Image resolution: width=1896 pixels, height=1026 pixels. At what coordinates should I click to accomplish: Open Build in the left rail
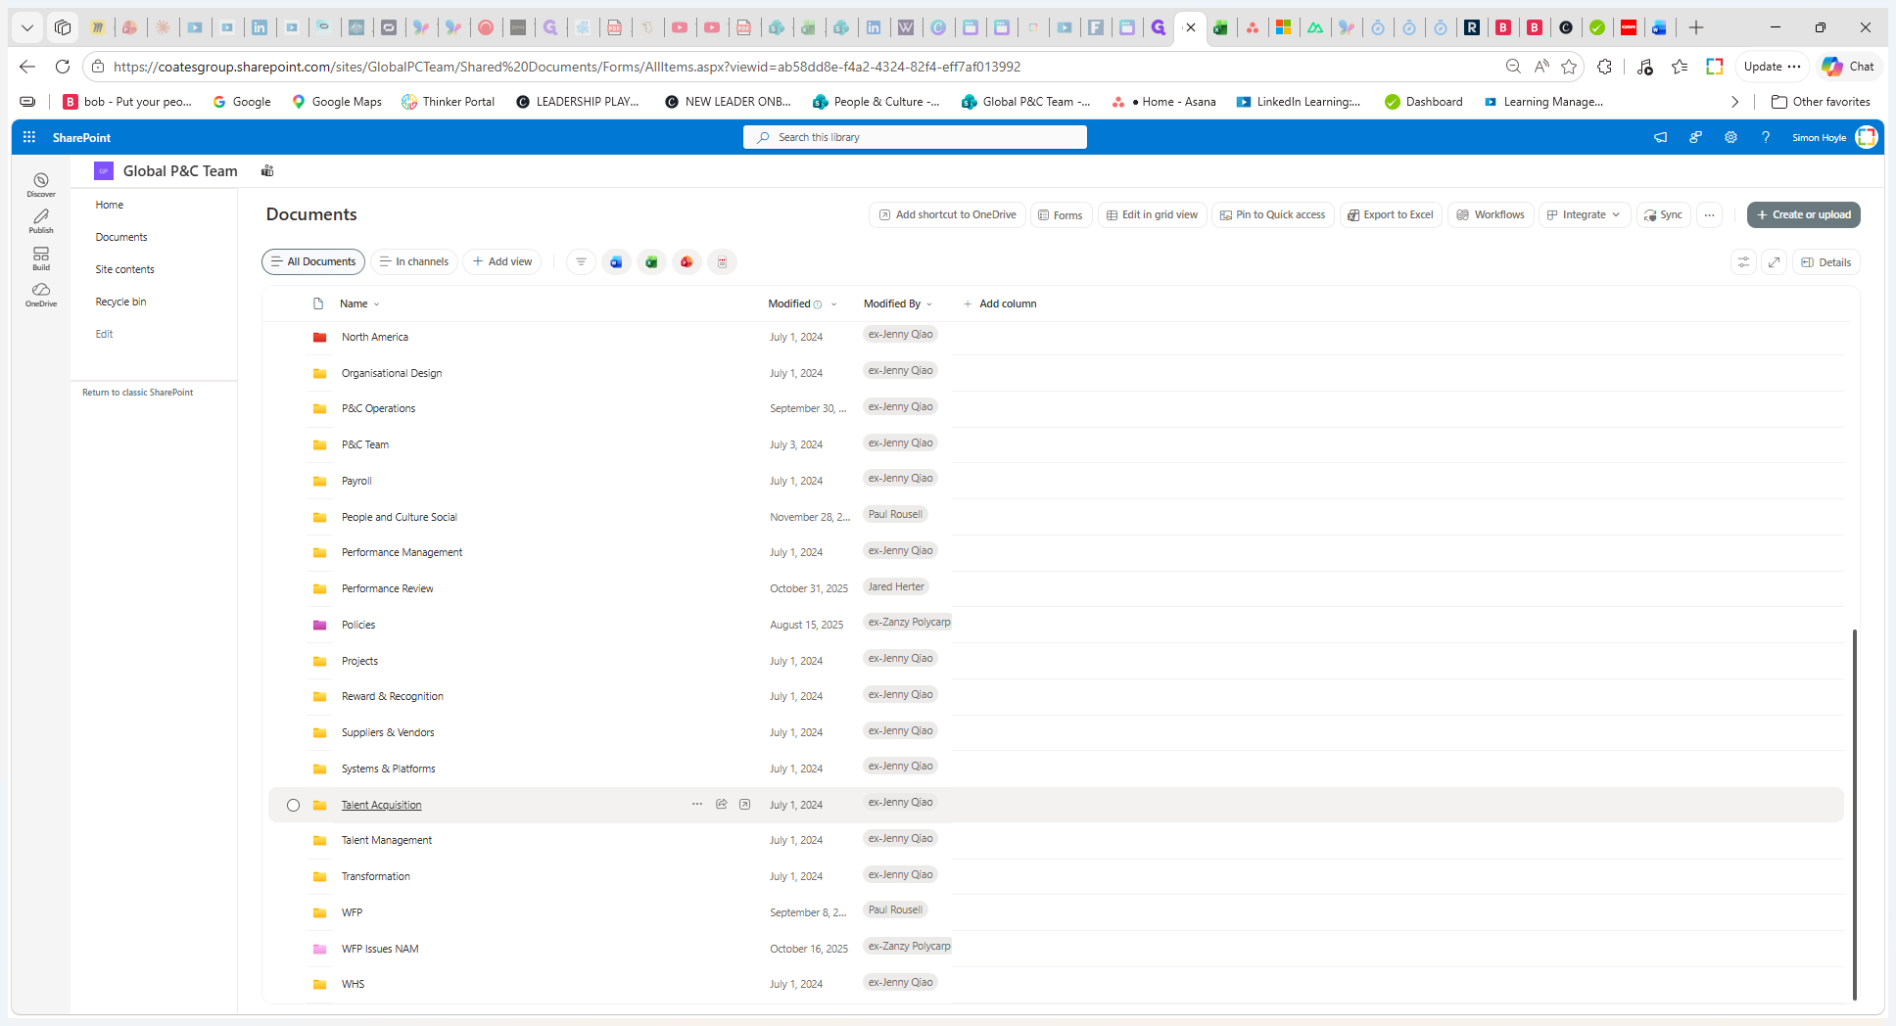coord(41,257)
